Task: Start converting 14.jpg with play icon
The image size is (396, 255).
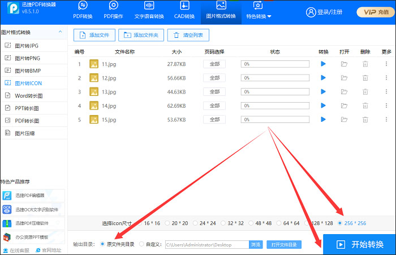Action: coord(323,105)
